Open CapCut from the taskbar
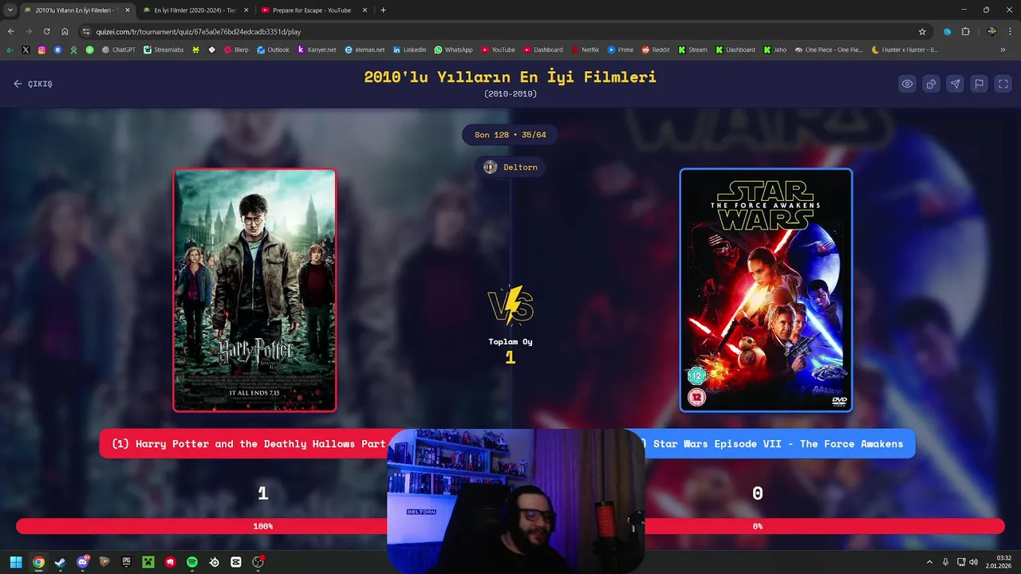 click(236, 562)
